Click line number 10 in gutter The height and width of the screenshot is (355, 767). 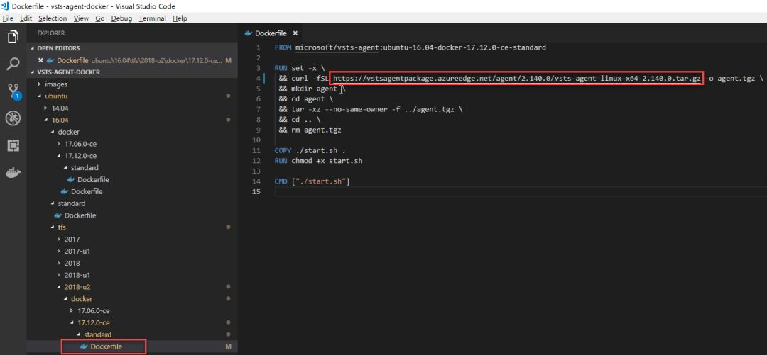pos(256,140)
